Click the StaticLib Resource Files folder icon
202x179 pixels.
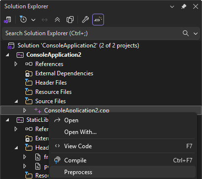pos(28,175)
